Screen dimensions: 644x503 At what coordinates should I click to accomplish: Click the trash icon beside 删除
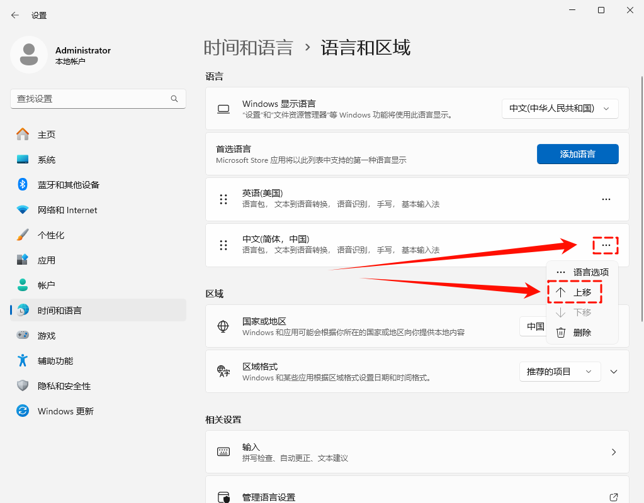click(x=560, y=332)
